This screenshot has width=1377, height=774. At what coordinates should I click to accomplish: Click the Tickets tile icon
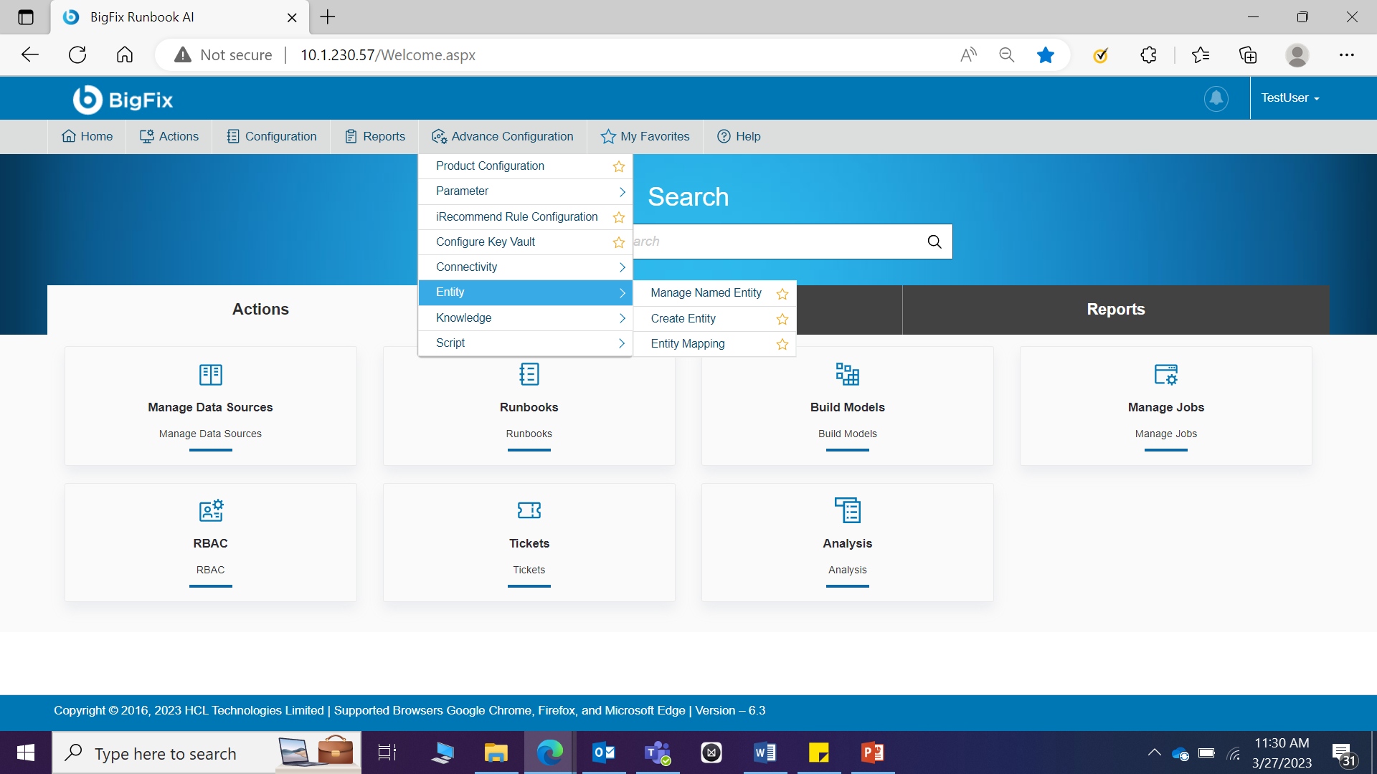pos(529,510)
